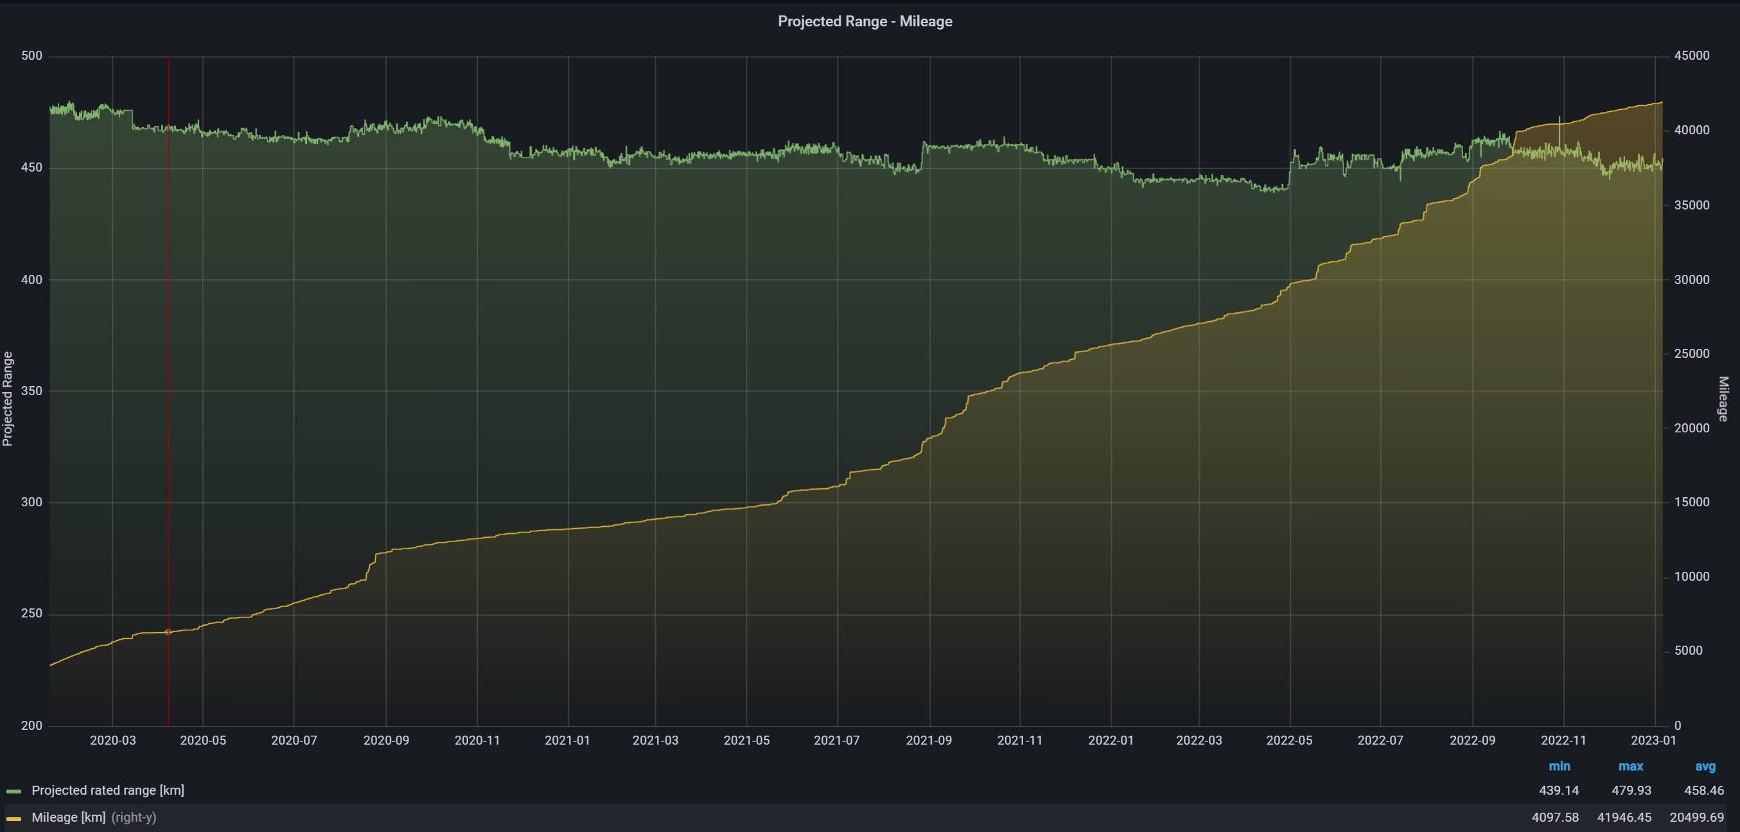Click the 45000 tick on right axis
Screen dimensions: 1740x832
click(x=1691, y=55)
